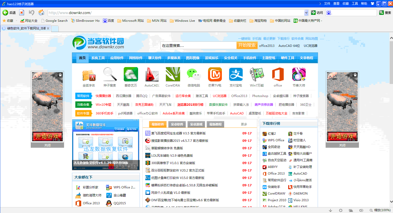This screenshot has width=393, height=213.
Task: Click the 一键转贴 link at top
Action: click(x=244, y=39)
